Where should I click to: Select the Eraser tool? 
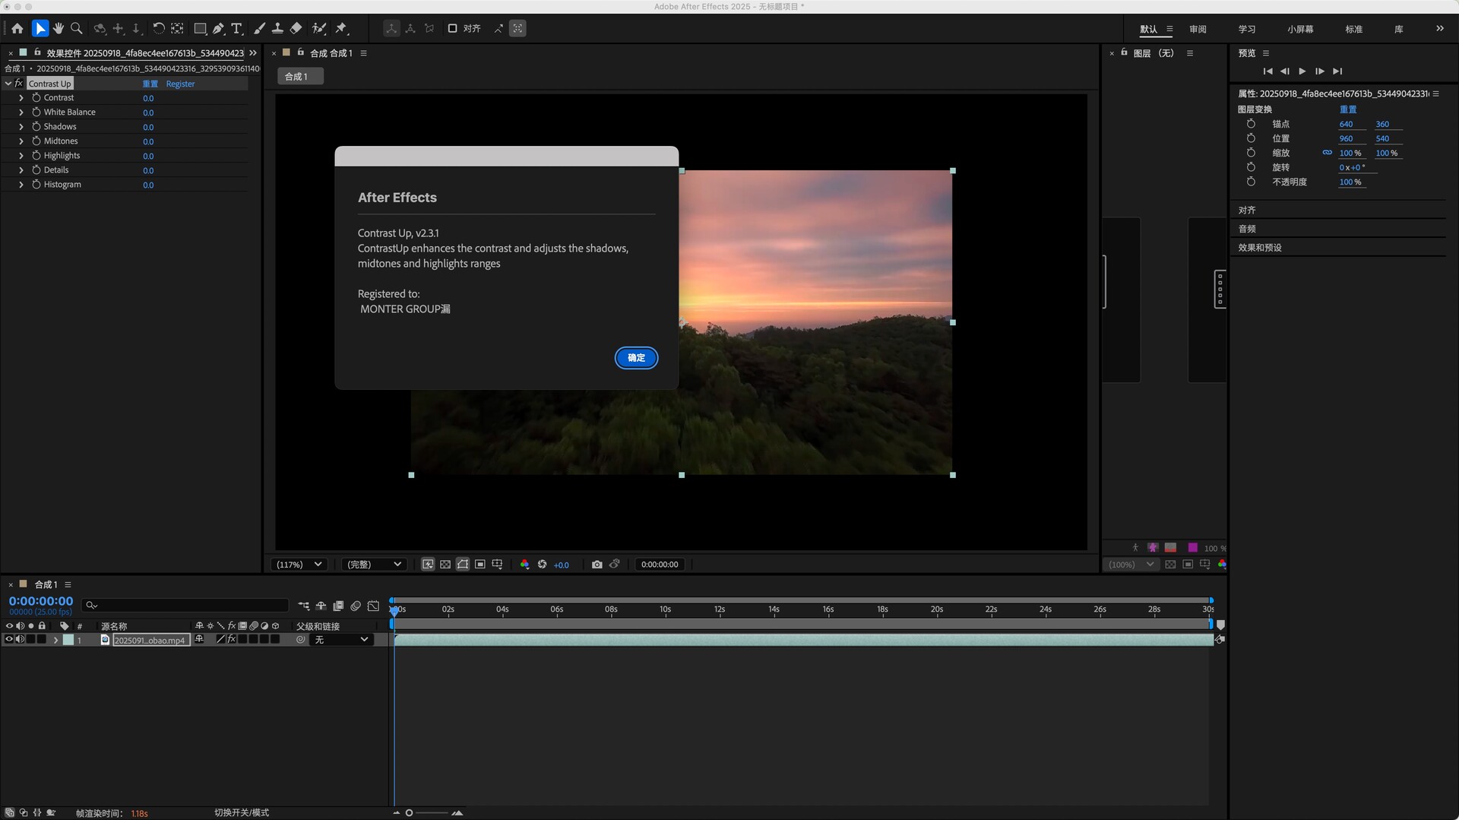(296, 28)
